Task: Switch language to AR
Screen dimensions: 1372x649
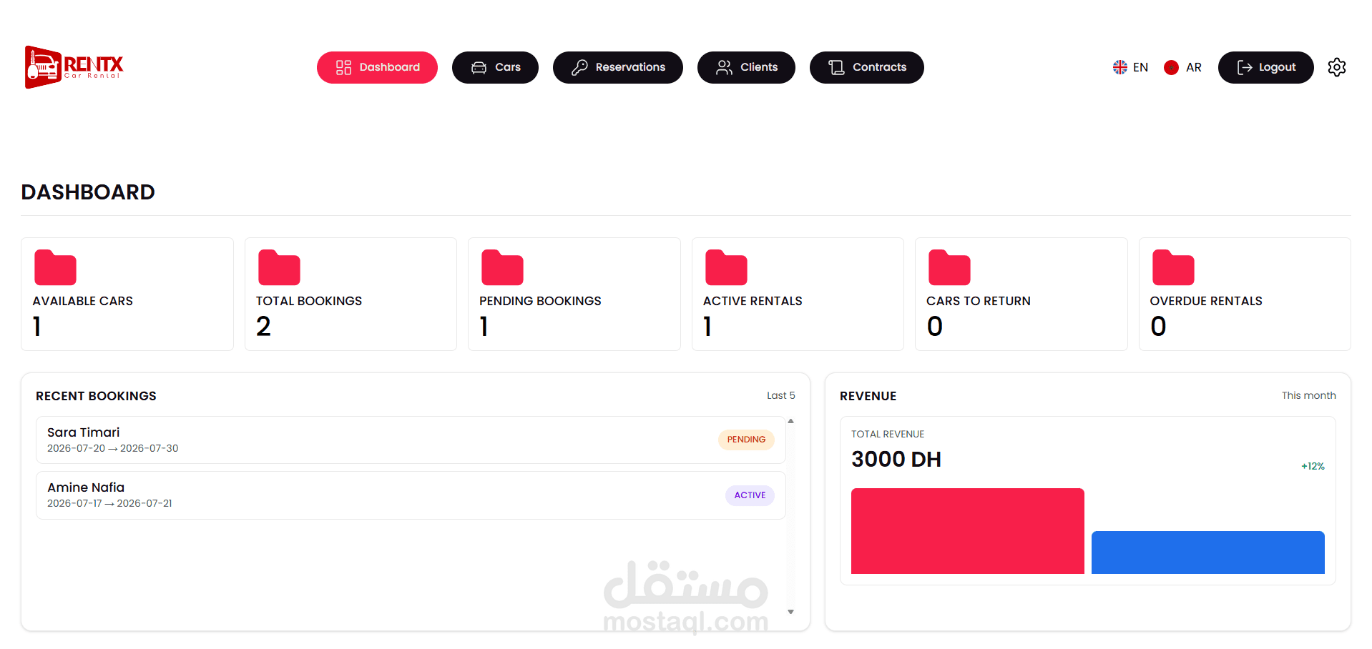Action: click(1194, 67)
